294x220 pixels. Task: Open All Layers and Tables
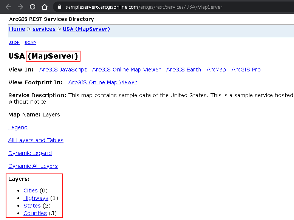click(36, 140)
